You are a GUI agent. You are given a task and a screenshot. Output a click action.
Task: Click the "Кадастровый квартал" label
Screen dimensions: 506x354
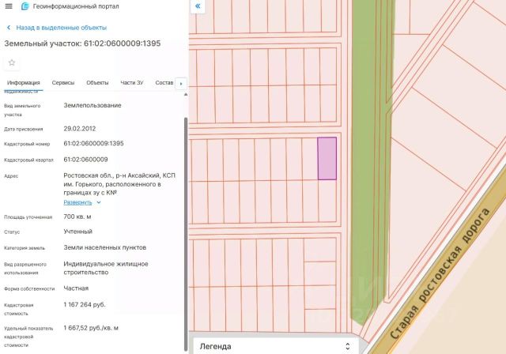click(x=28, y=160)
